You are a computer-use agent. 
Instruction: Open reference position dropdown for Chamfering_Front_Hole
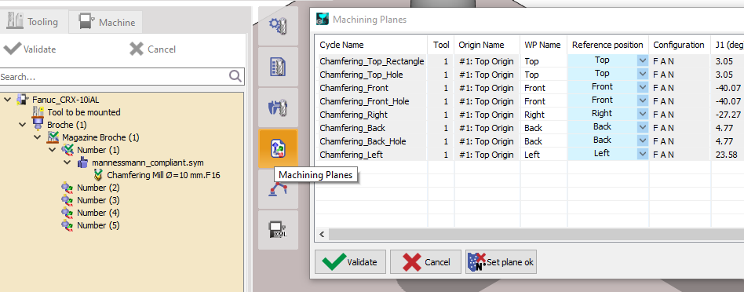(643, 100)
